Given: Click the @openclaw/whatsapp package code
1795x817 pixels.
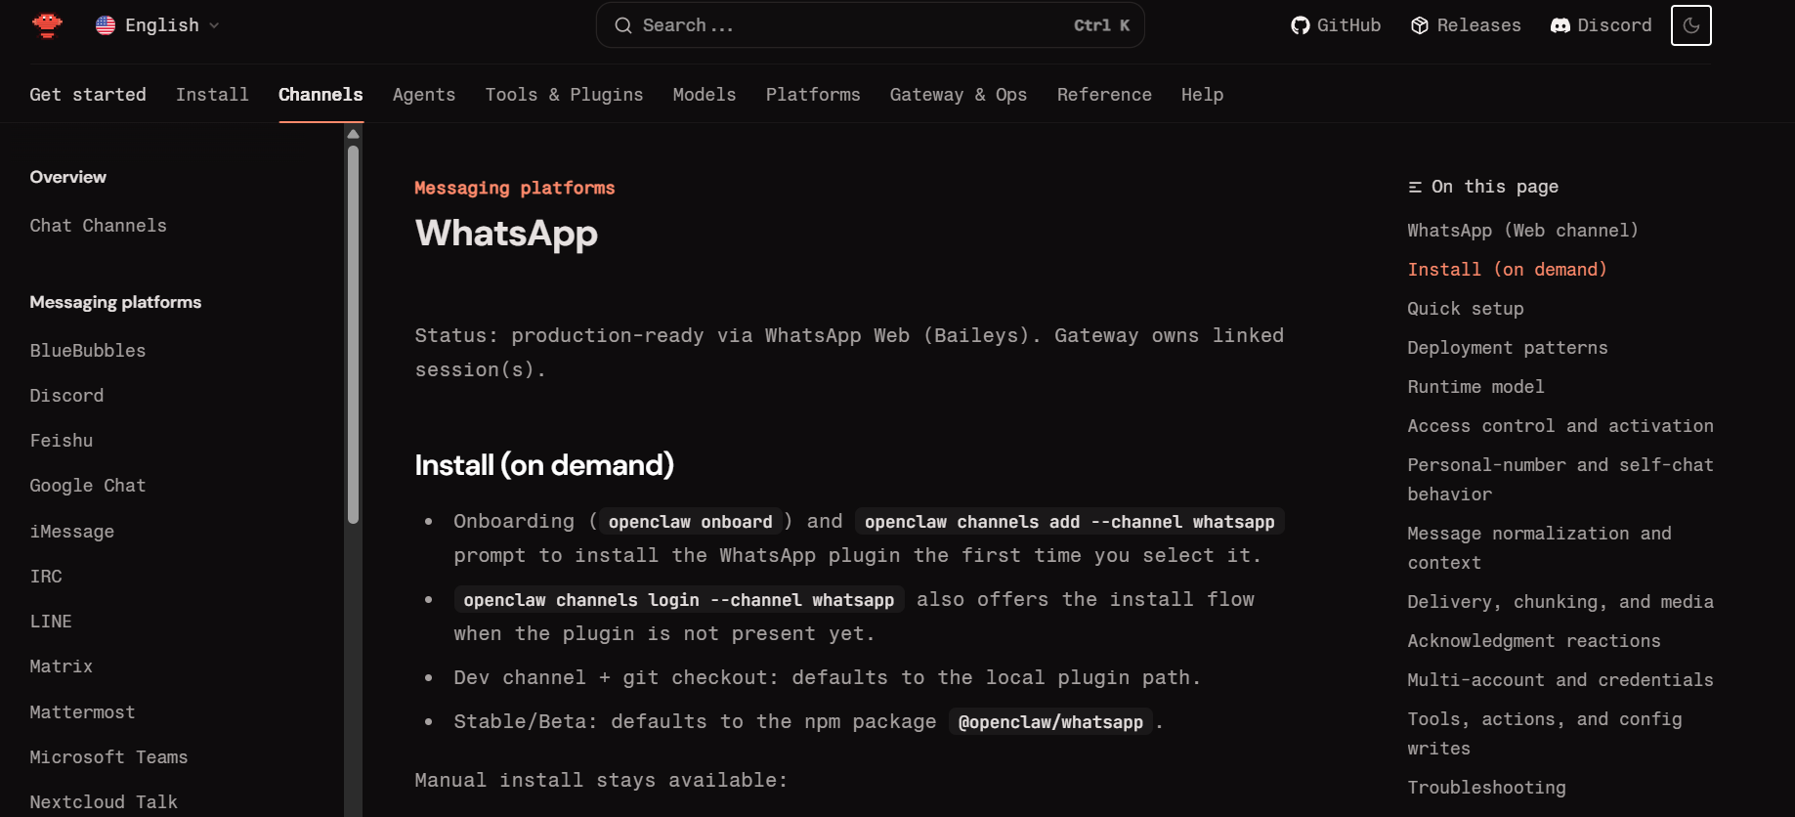Looking at the screenshot, I should 1050,722.
